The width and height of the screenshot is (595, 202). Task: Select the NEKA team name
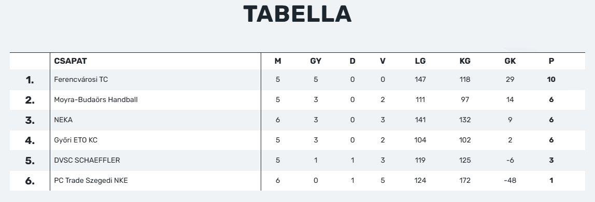[x=63, y=120]
